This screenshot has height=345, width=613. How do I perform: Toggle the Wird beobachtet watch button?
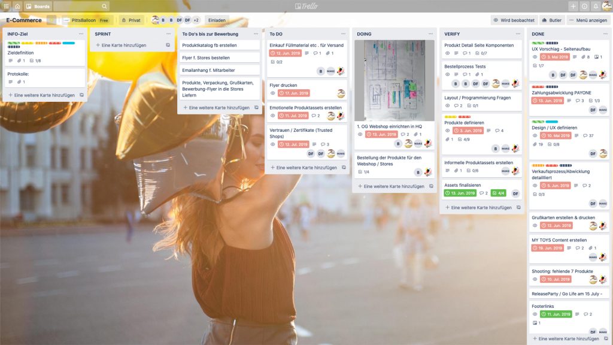click(514, 20)
